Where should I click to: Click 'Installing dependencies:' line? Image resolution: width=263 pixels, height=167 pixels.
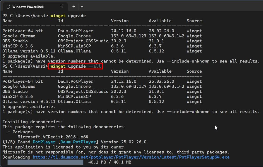(33, 122)
